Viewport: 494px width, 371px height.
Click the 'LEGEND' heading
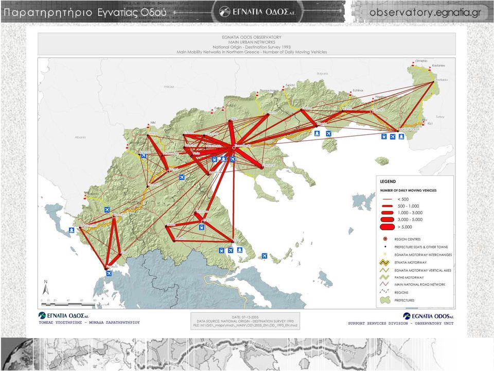coord(388,181)
